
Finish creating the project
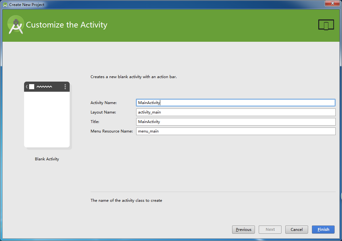(323, 230)
